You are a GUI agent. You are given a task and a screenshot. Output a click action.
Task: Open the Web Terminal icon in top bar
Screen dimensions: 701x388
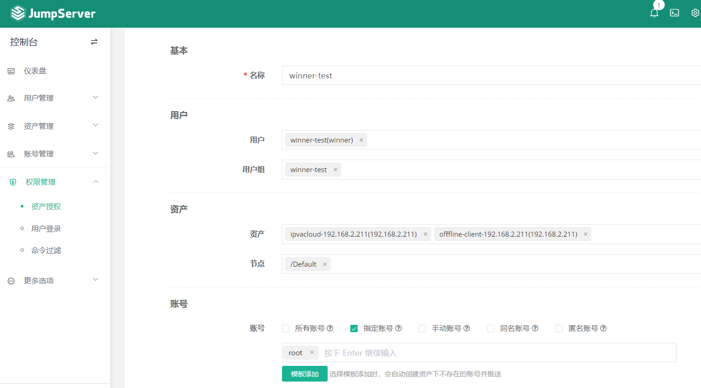tap(674, 12)
